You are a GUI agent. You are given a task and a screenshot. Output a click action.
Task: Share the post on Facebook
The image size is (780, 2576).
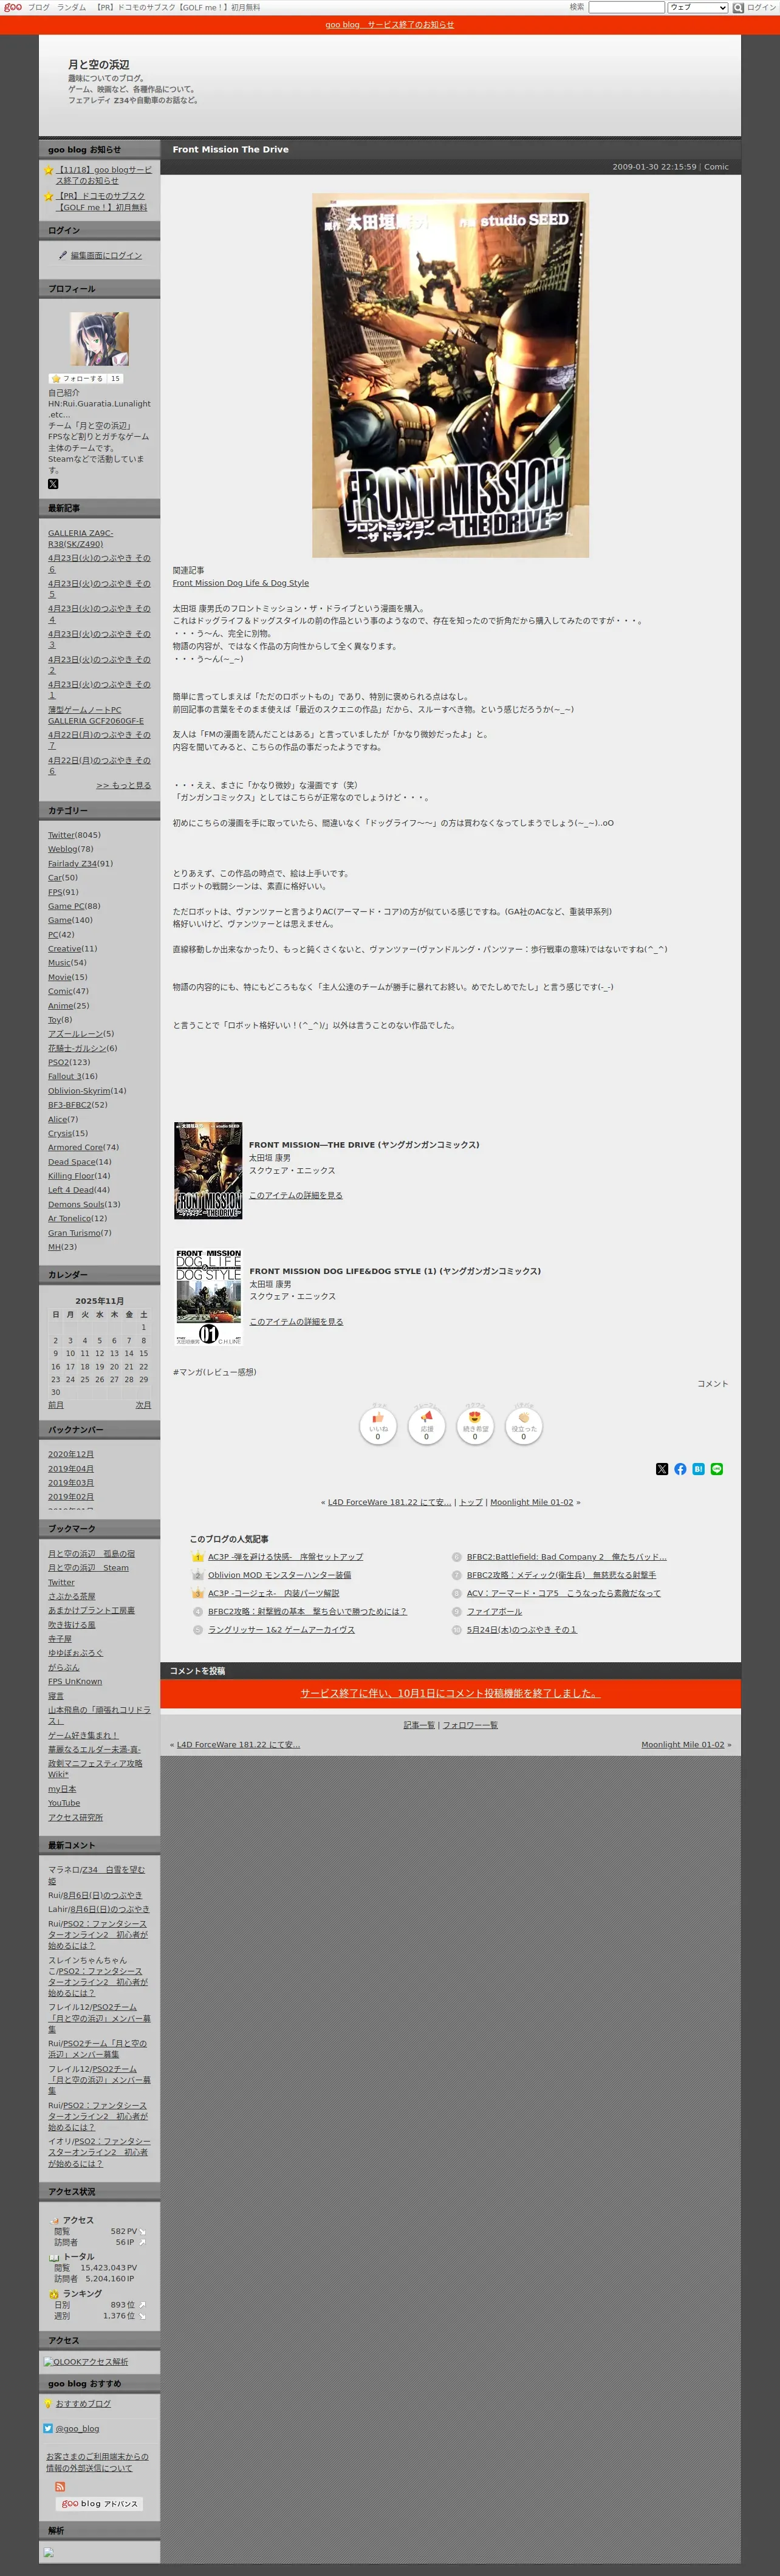pyautogui.click(x=680, y=1469)
